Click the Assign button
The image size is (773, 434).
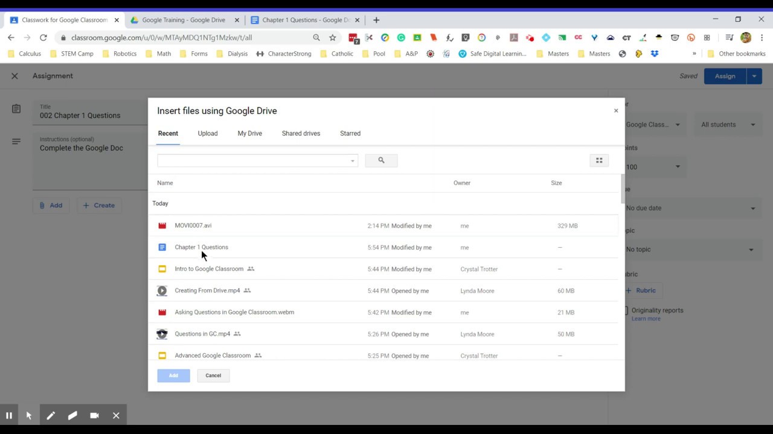[725, 76]
